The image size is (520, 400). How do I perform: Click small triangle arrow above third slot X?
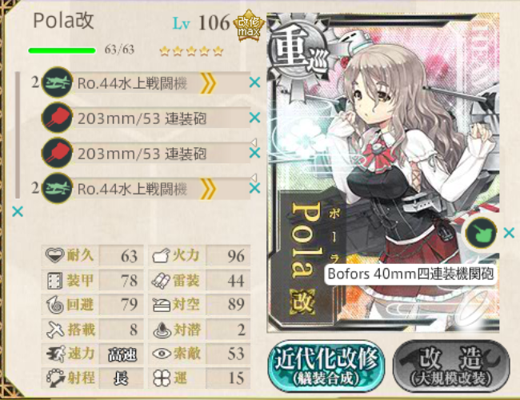(x=254, y=142)
